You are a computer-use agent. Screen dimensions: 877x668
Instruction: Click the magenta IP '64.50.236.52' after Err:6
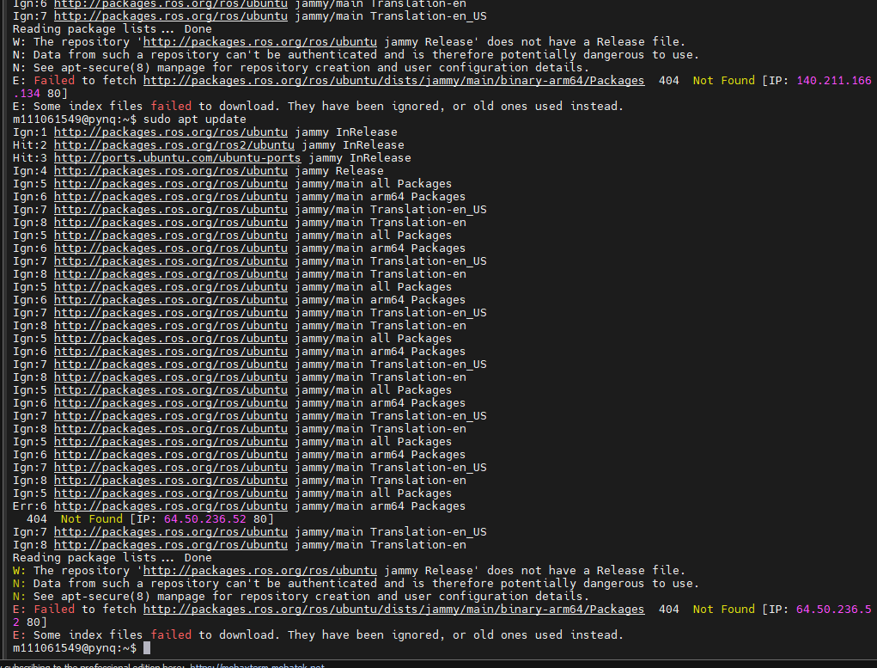click(x=204, y=519)
